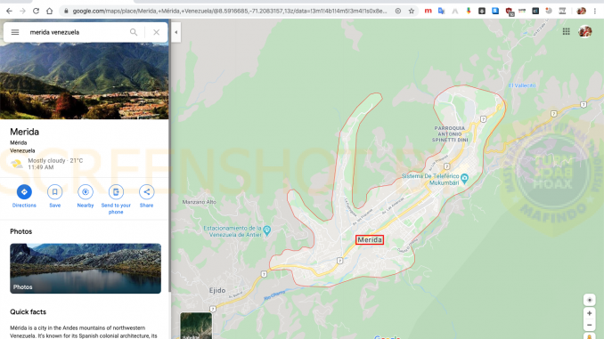
Task: Click the search magnifier icon
Action: pos(134,32)
